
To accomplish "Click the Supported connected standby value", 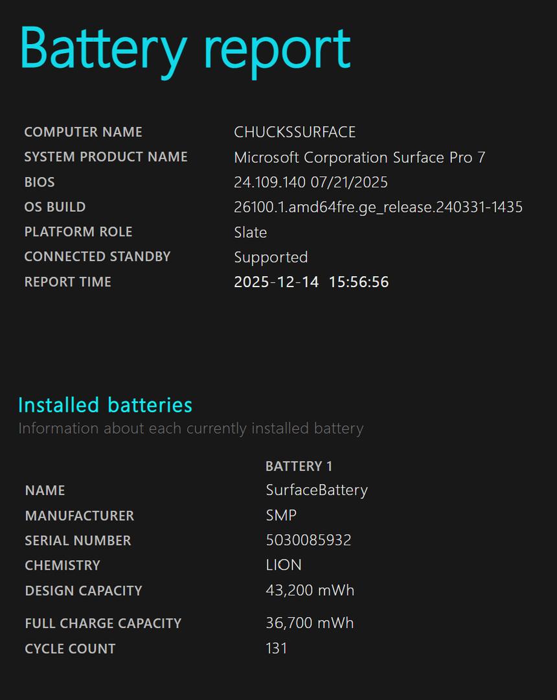I will pyautogui.click(x=271, y=257).
